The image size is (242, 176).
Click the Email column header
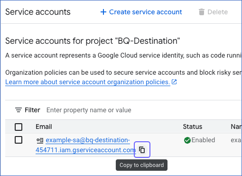tap(44, 127)
